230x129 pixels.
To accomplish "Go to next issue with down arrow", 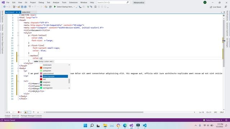I will tap(38, 112).
